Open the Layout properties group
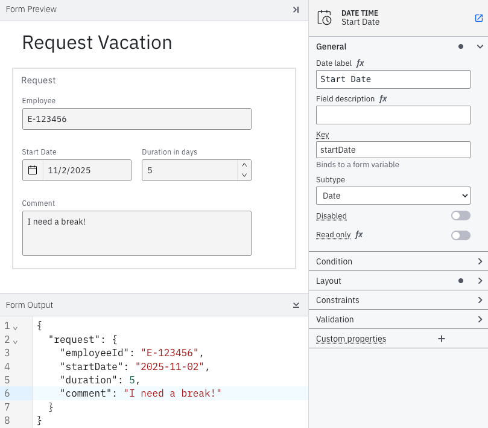The height and width of the screenshot is (428, 488). (x=480, y=281)
